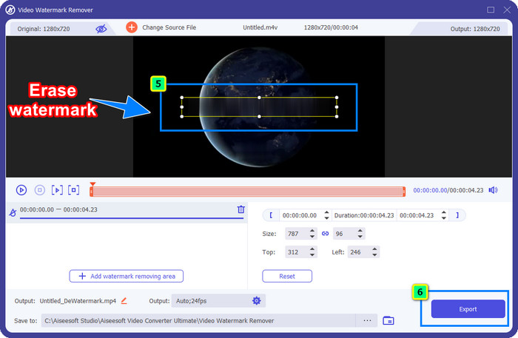Increase the Left value 246
Screen dimensions: 518x338
[374, 249]
